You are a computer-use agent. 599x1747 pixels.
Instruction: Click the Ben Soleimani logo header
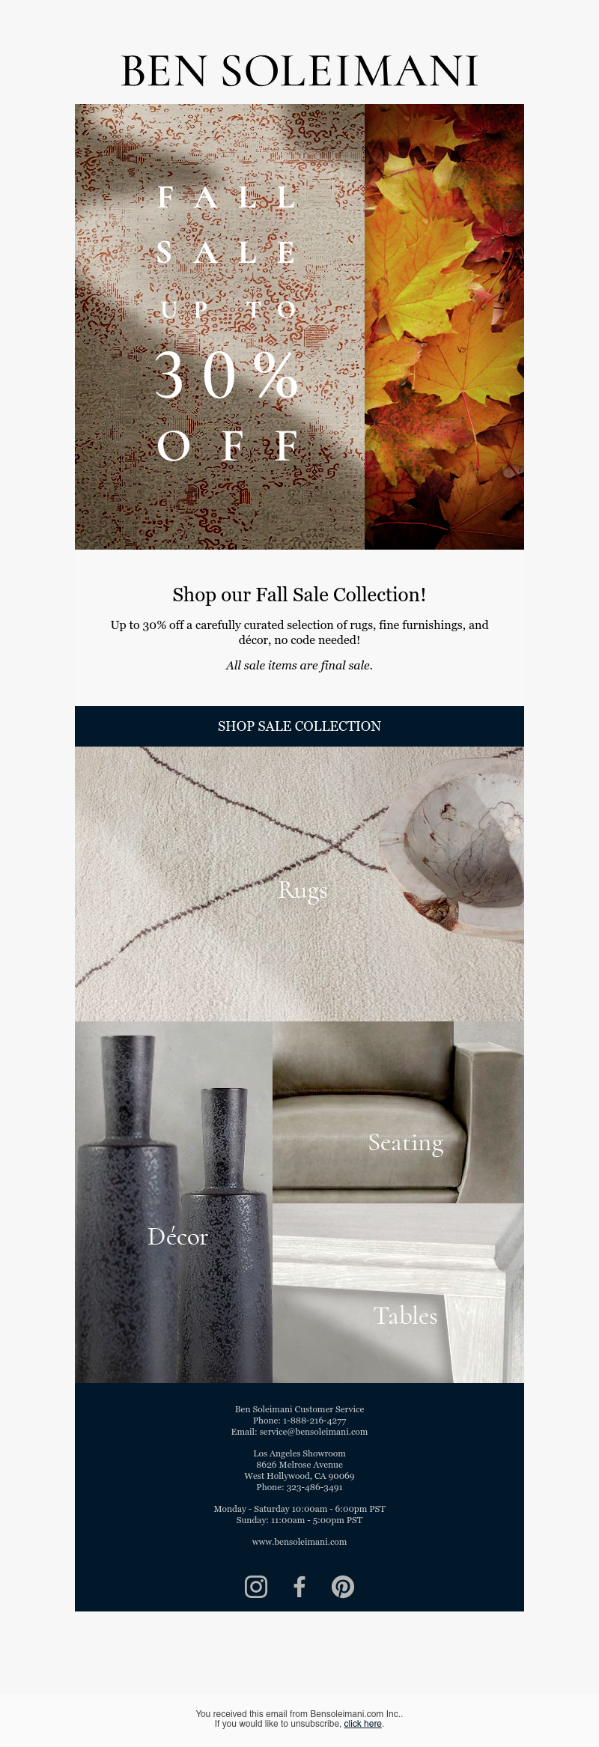299,71
